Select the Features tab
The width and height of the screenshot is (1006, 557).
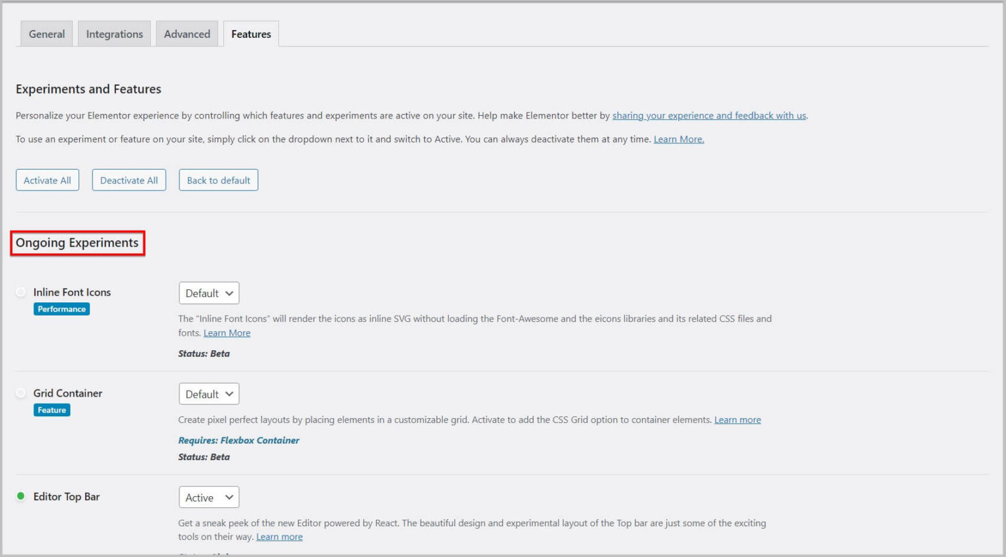(251, 34)
